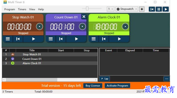The height and width of the screenshot is (98, 177).
Task: Start the Stop Watch 01 timer
Action: [33, 39]
